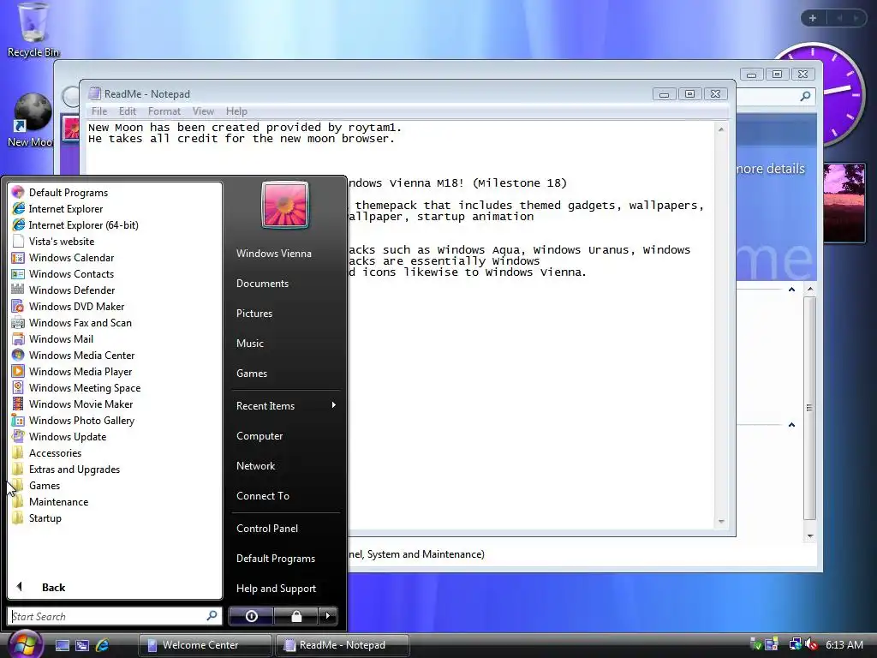Open the Notepad Format menu
The height and width of the screenshot is (658, 877).
coord(164,111)
